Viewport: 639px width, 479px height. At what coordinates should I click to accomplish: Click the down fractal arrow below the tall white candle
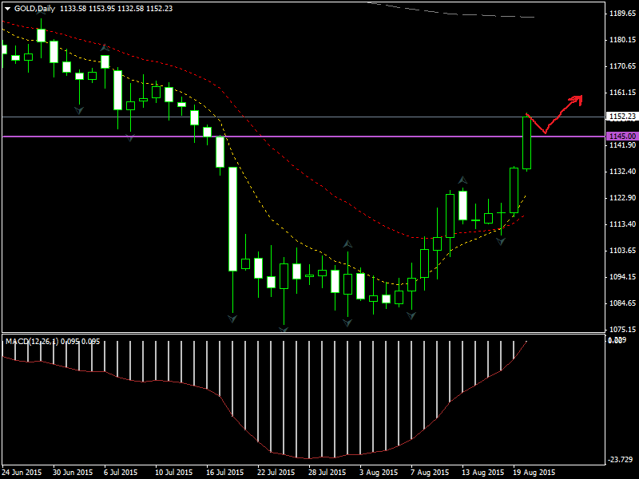pos(232,319)
